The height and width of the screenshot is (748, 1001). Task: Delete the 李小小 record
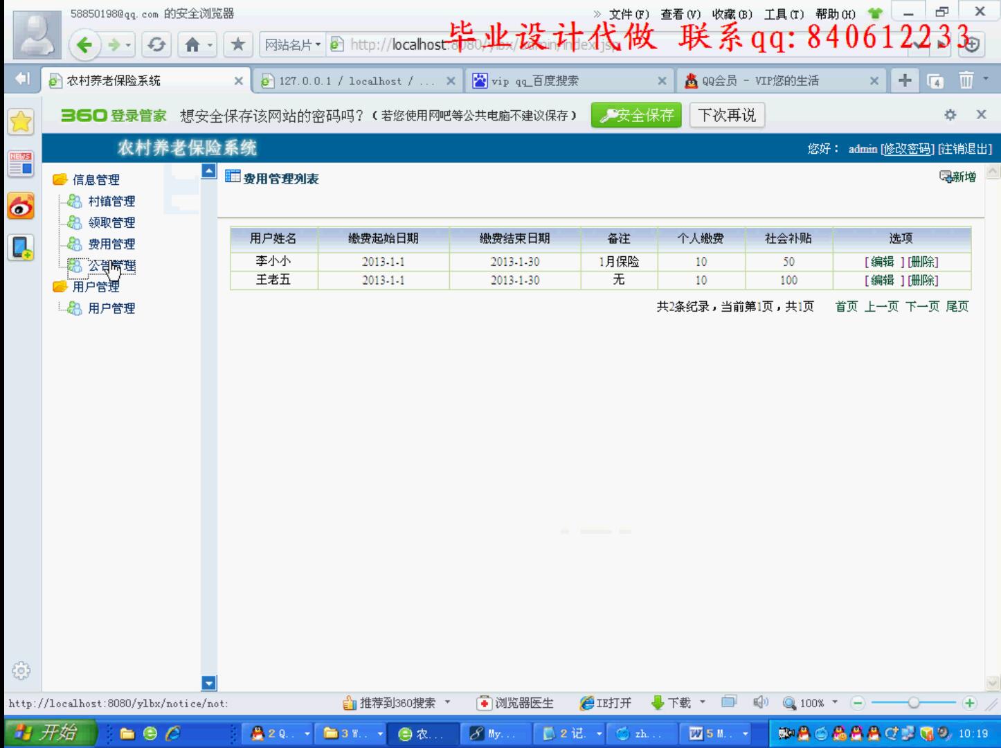click(x=923, y=262)
